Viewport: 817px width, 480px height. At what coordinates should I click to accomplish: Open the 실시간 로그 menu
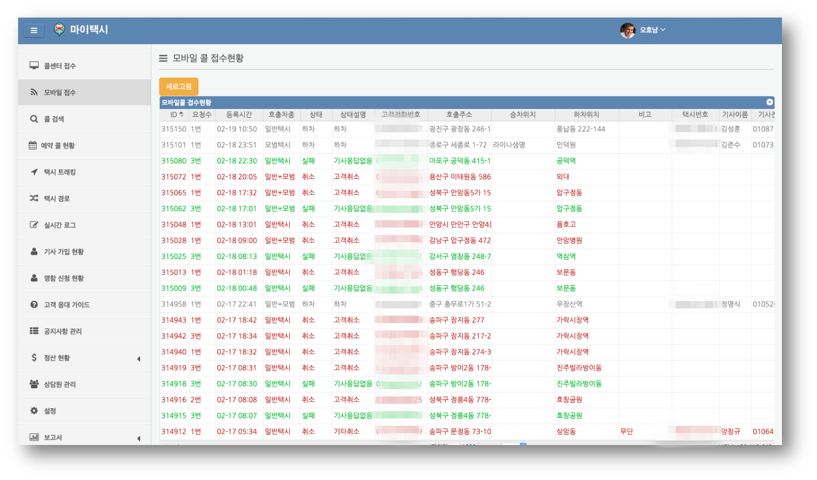tap(84, 225)
